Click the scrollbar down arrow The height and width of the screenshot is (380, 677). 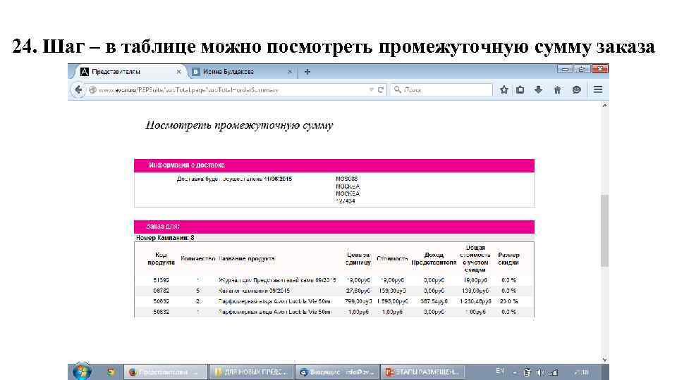pos(605,360)
